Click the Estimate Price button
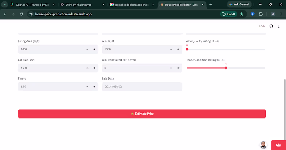286x150 pixels. click(x=142, y=114)
